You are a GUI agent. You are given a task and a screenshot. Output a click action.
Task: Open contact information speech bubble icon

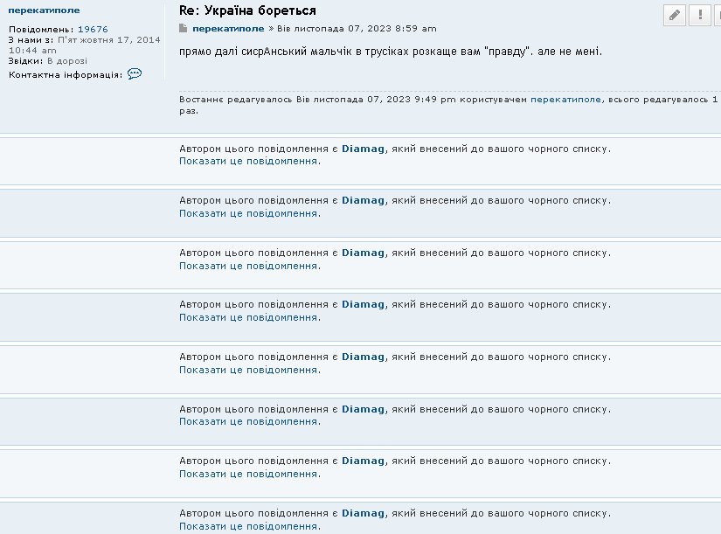[135, 74]
